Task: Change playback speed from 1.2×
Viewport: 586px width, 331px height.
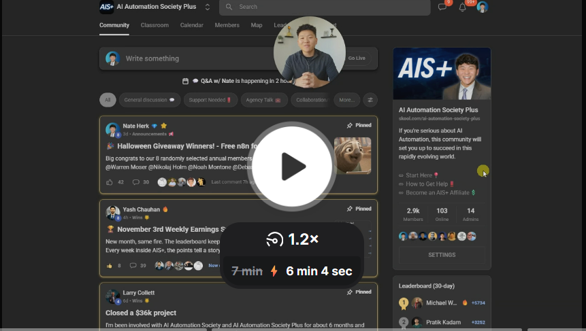Action: click(x=293, y=239)
